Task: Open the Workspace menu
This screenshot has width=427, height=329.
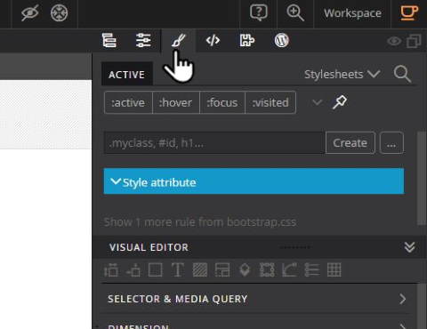Action: (x=352, y=13)
